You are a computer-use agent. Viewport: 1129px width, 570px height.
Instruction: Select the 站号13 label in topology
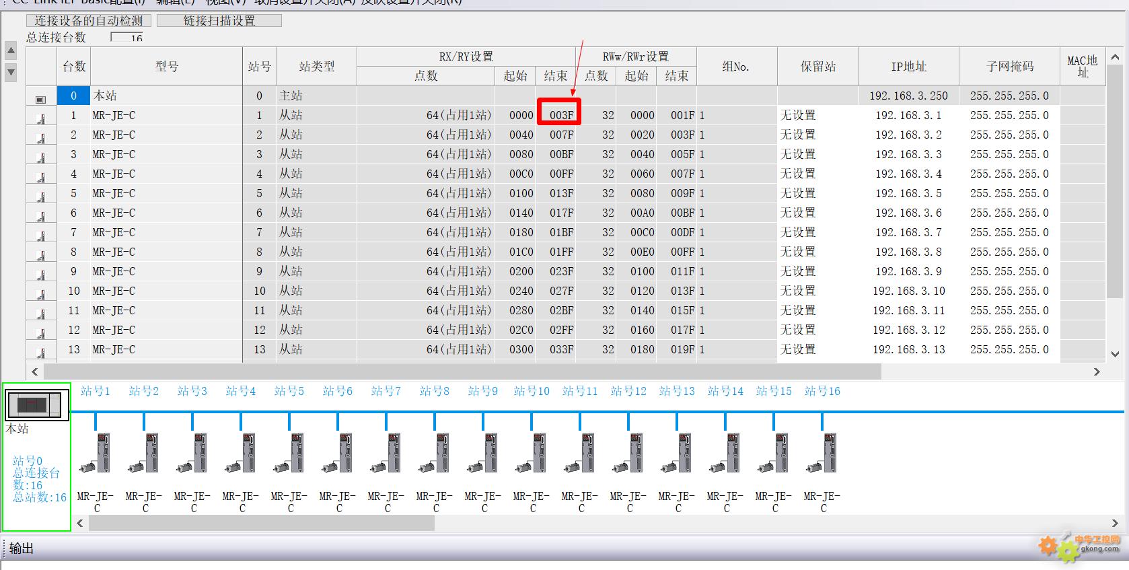coord(677,391)
